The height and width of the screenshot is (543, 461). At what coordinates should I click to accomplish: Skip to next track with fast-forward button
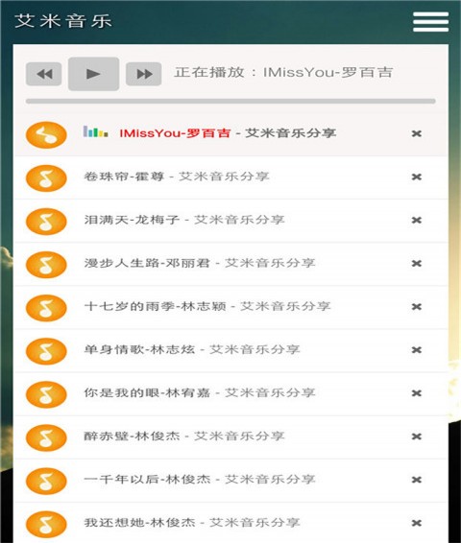(x=143, y=74)
